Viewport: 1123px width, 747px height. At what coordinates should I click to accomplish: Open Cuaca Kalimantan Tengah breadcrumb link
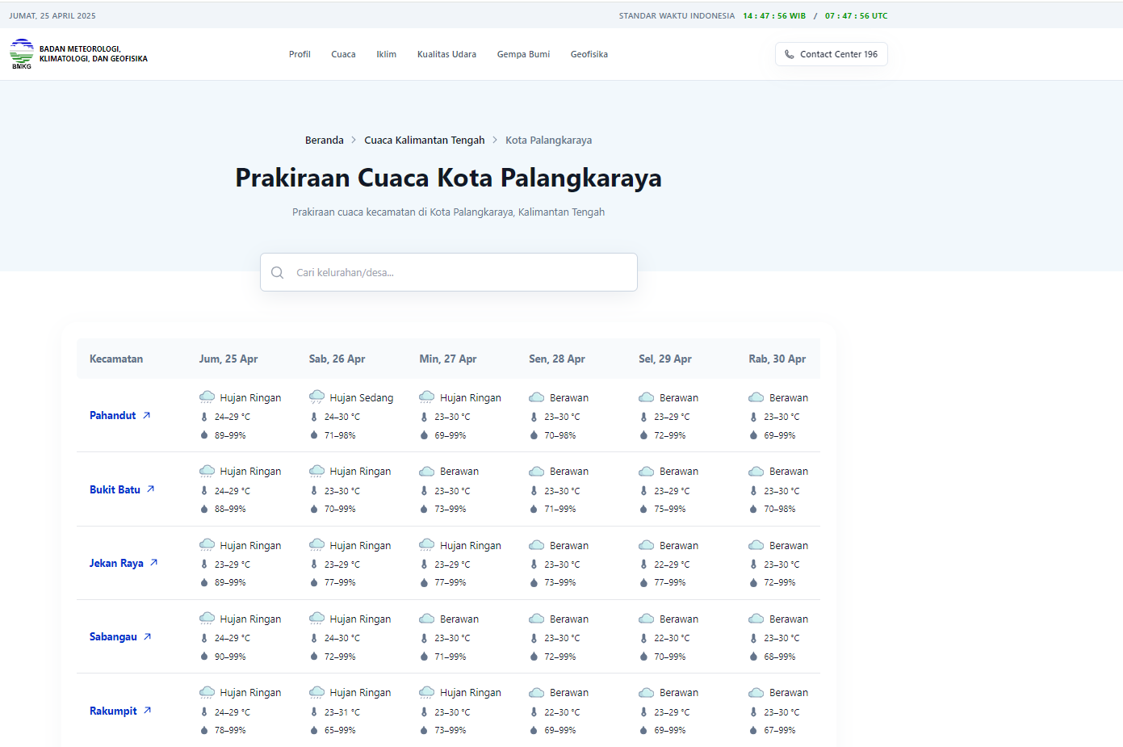[x=424, y=141]
